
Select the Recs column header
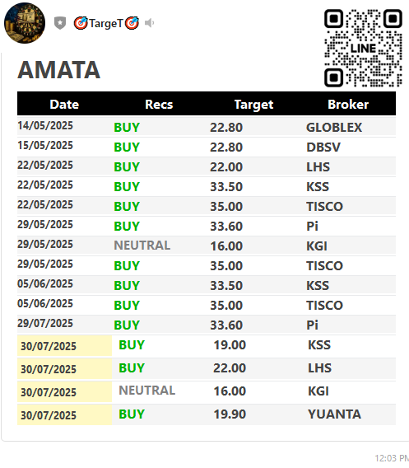(x=159, y=105)
